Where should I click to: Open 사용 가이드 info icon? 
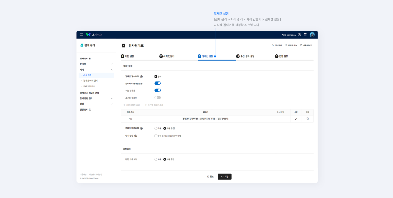click(x=301, y=45)
